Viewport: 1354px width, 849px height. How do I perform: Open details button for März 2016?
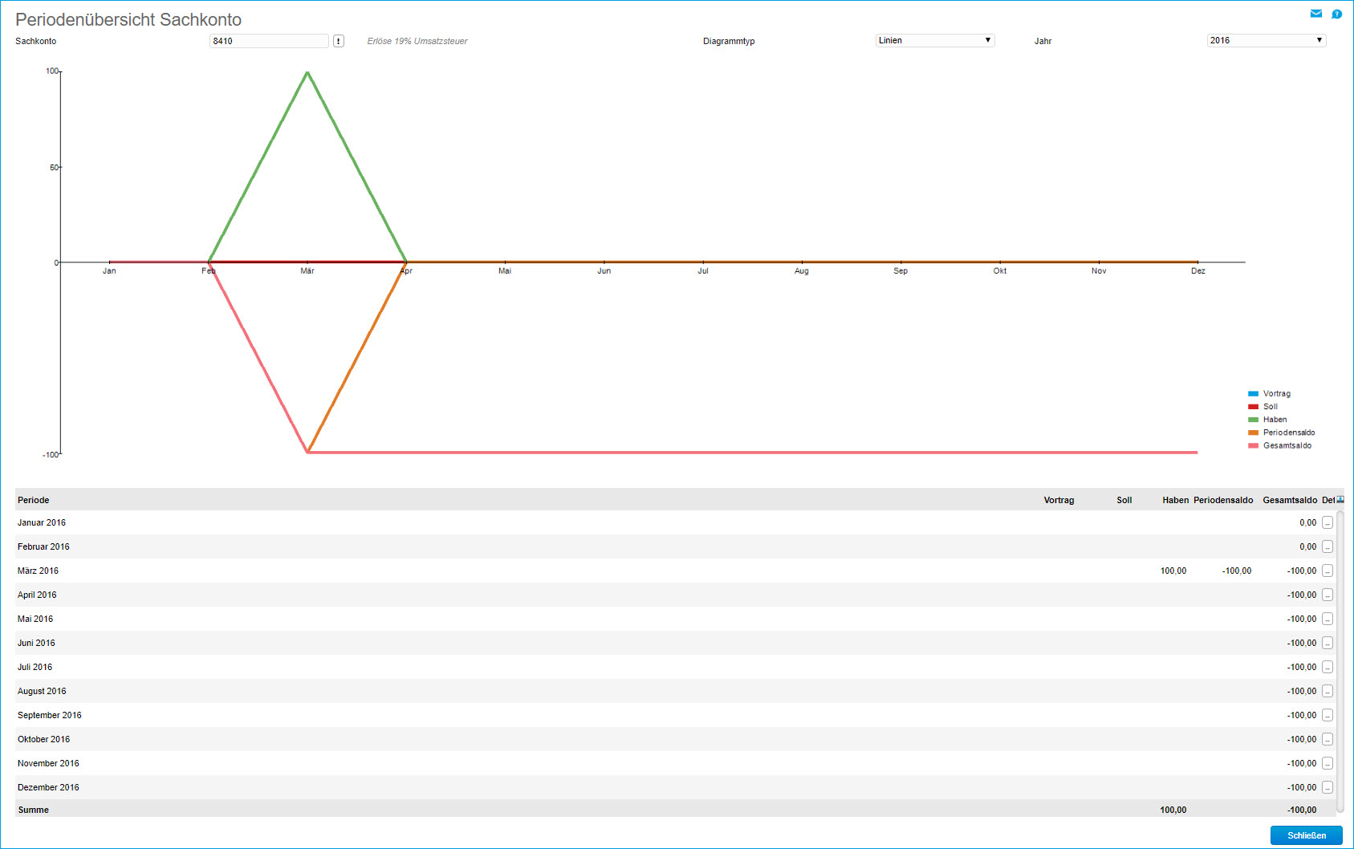(x=1328, y=571)
